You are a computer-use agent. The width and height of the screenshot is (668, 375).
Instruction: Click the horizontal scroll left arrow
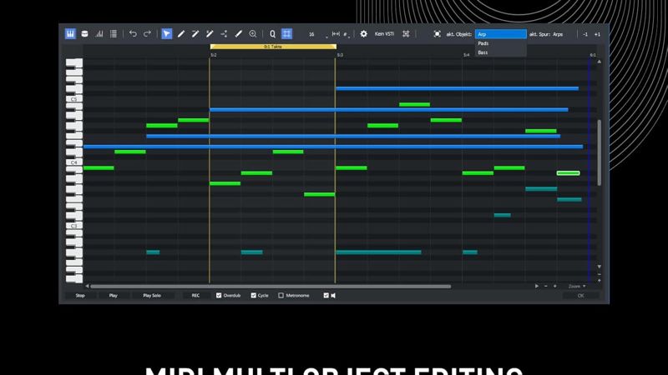[87, 286]
